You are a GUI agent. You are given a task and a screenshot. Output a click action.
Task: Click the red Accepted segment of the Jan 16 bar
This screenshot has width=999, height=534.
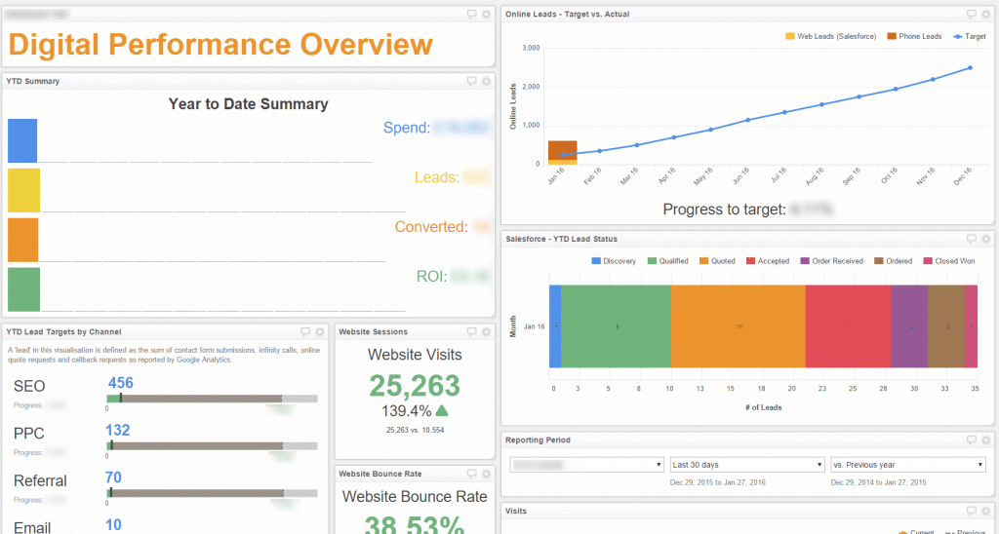point(849,326)
